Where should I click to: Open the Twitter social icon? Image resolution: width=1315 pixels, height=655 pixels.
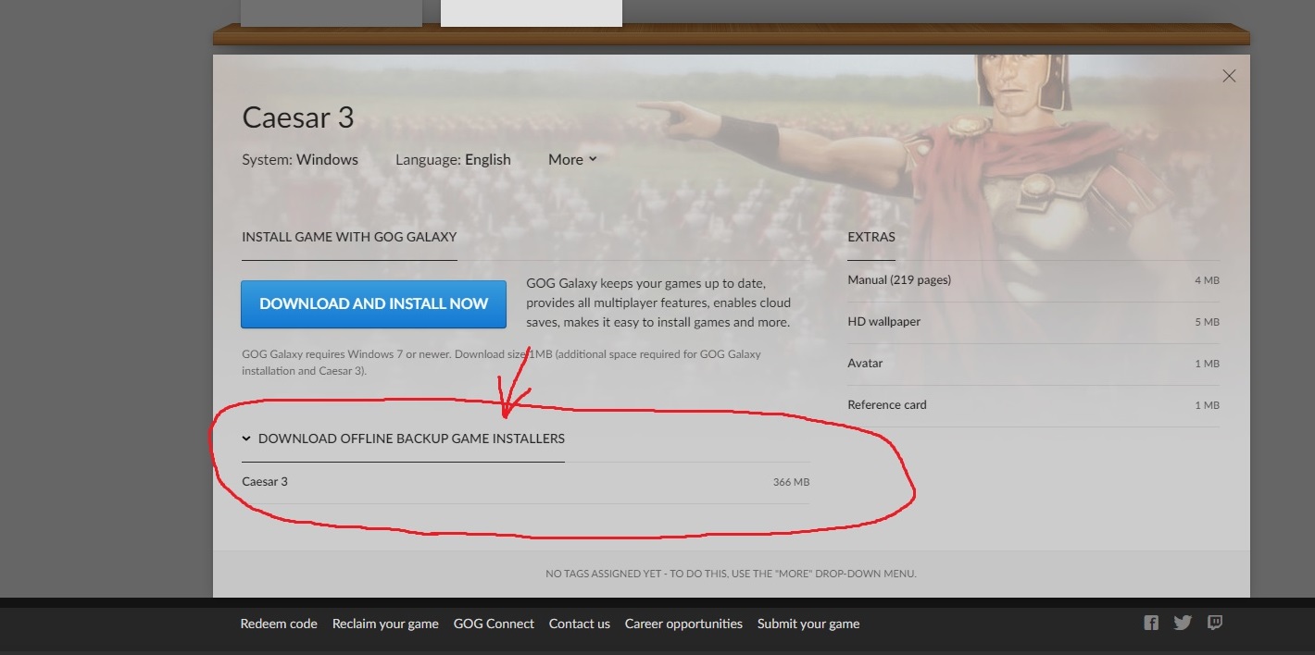pos(1183,623)
